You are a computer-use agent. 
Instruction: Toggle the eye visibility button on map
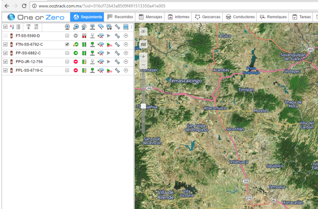click(143, 31)
